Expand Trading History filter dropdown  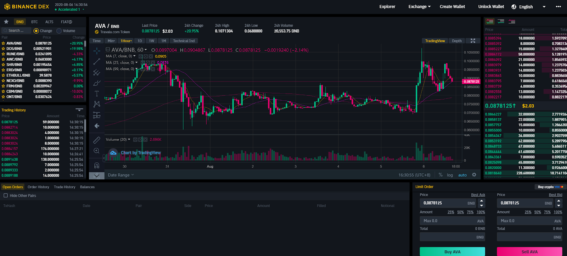[x=79, y=110]
